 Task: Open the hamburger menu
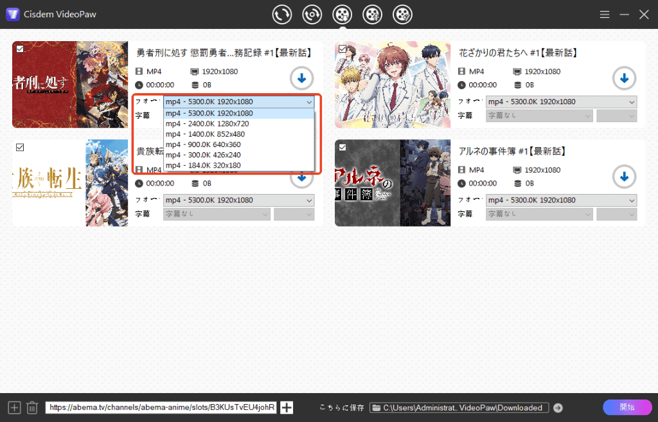[x=604, y=15]
